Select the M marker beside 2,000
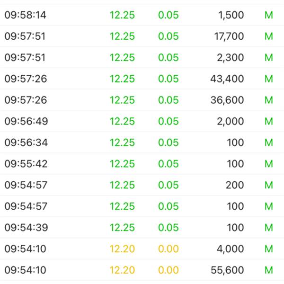This screenshot has width=284, height=284. tap(269, 122)
